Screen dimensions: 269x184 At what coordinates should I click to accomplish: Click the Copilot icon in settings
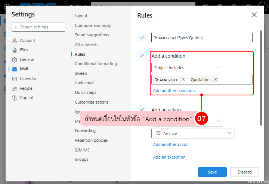click(15, 98)
